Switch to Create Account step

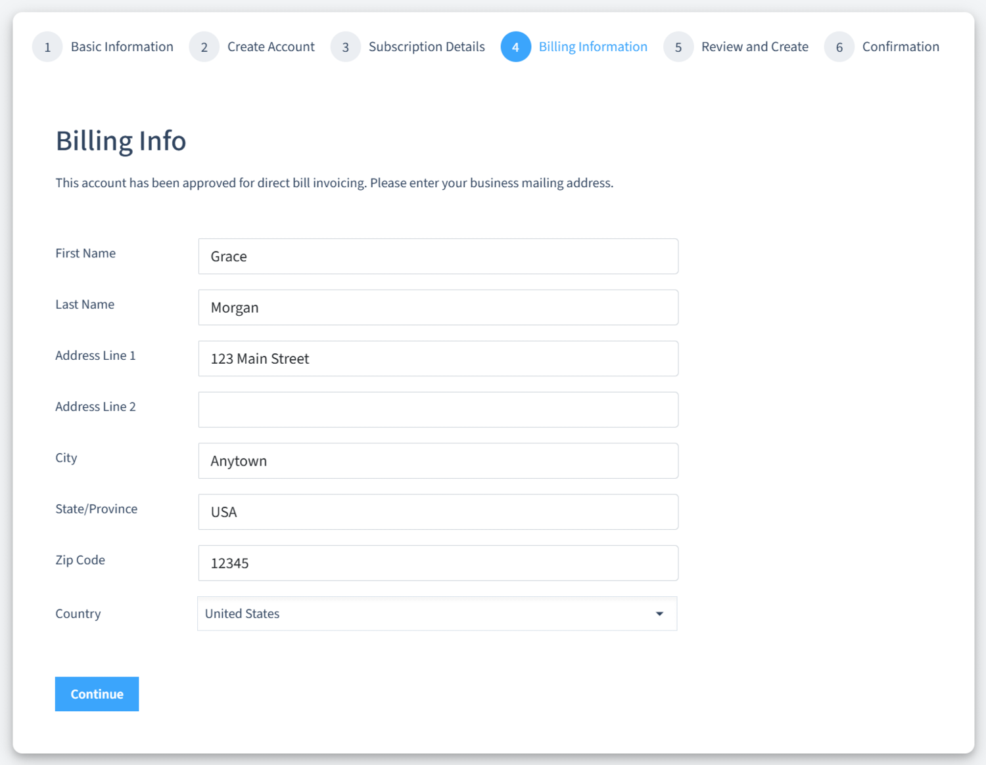coord(271,47)
